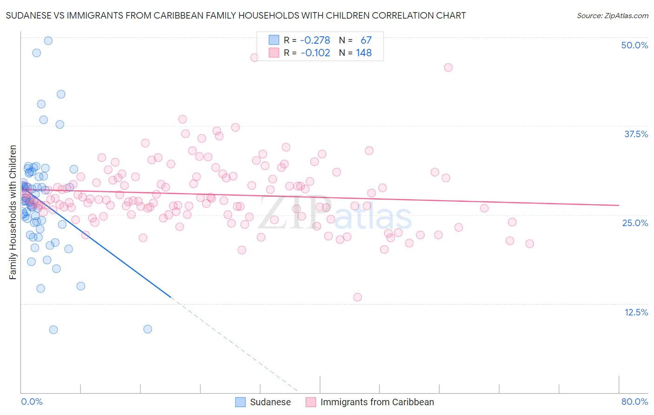Click the pink outlier point near 45%
The height and width of the screenshot is (415, 654).
click(448, 67)
